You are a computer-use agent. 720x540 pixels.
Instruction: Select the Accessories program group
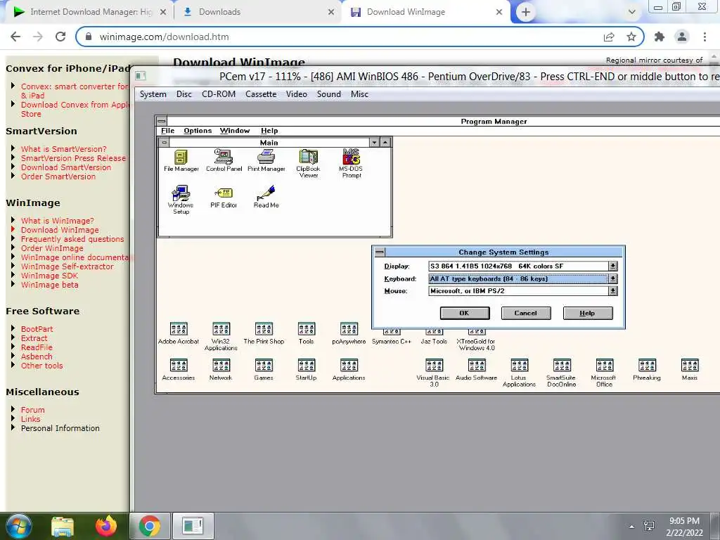(179, 370)
